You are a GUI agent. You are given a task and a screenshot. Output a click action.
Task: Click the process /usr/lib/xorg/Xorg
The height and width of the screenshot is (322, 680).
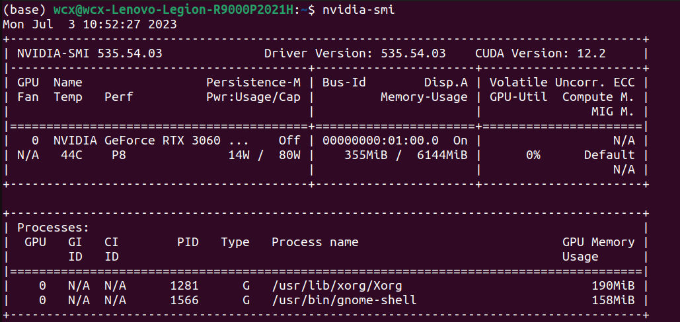coord(337,286)
